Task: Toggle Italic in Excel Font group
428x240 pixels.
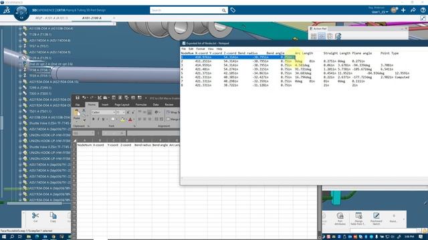Action: point(98,119)
